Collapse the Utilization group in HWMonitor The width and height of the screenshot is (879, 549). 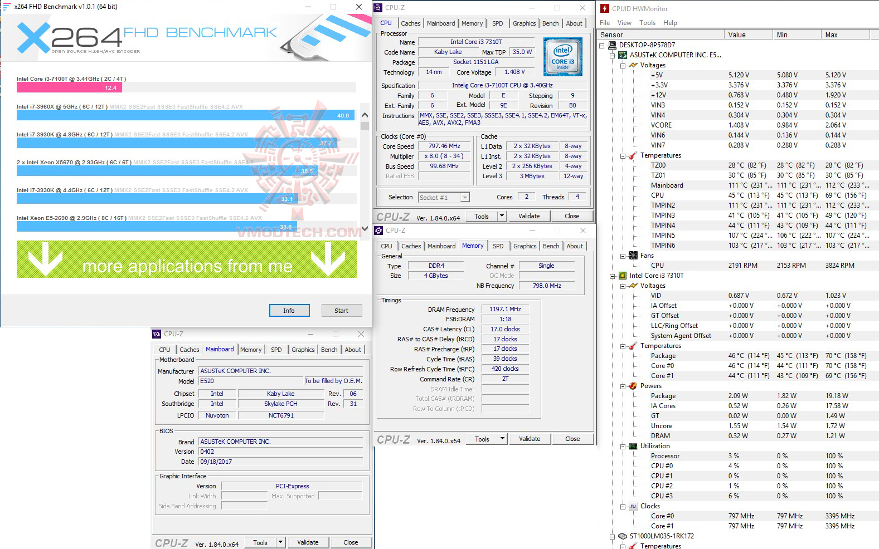[x=623, y=447]
